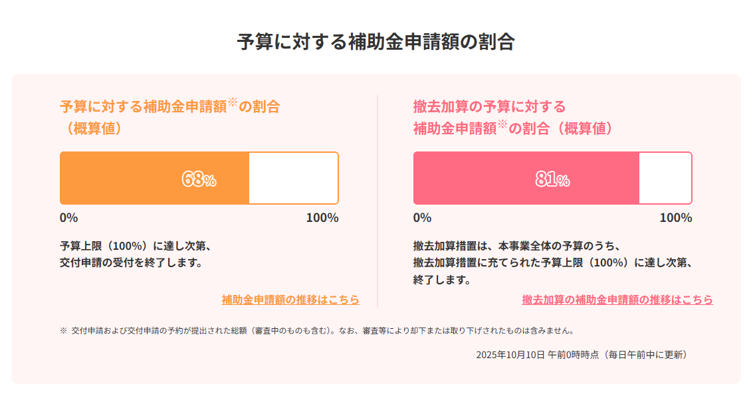Click the ※ superscript in the orange heading

pyautogui.click(x=233, y=102)
